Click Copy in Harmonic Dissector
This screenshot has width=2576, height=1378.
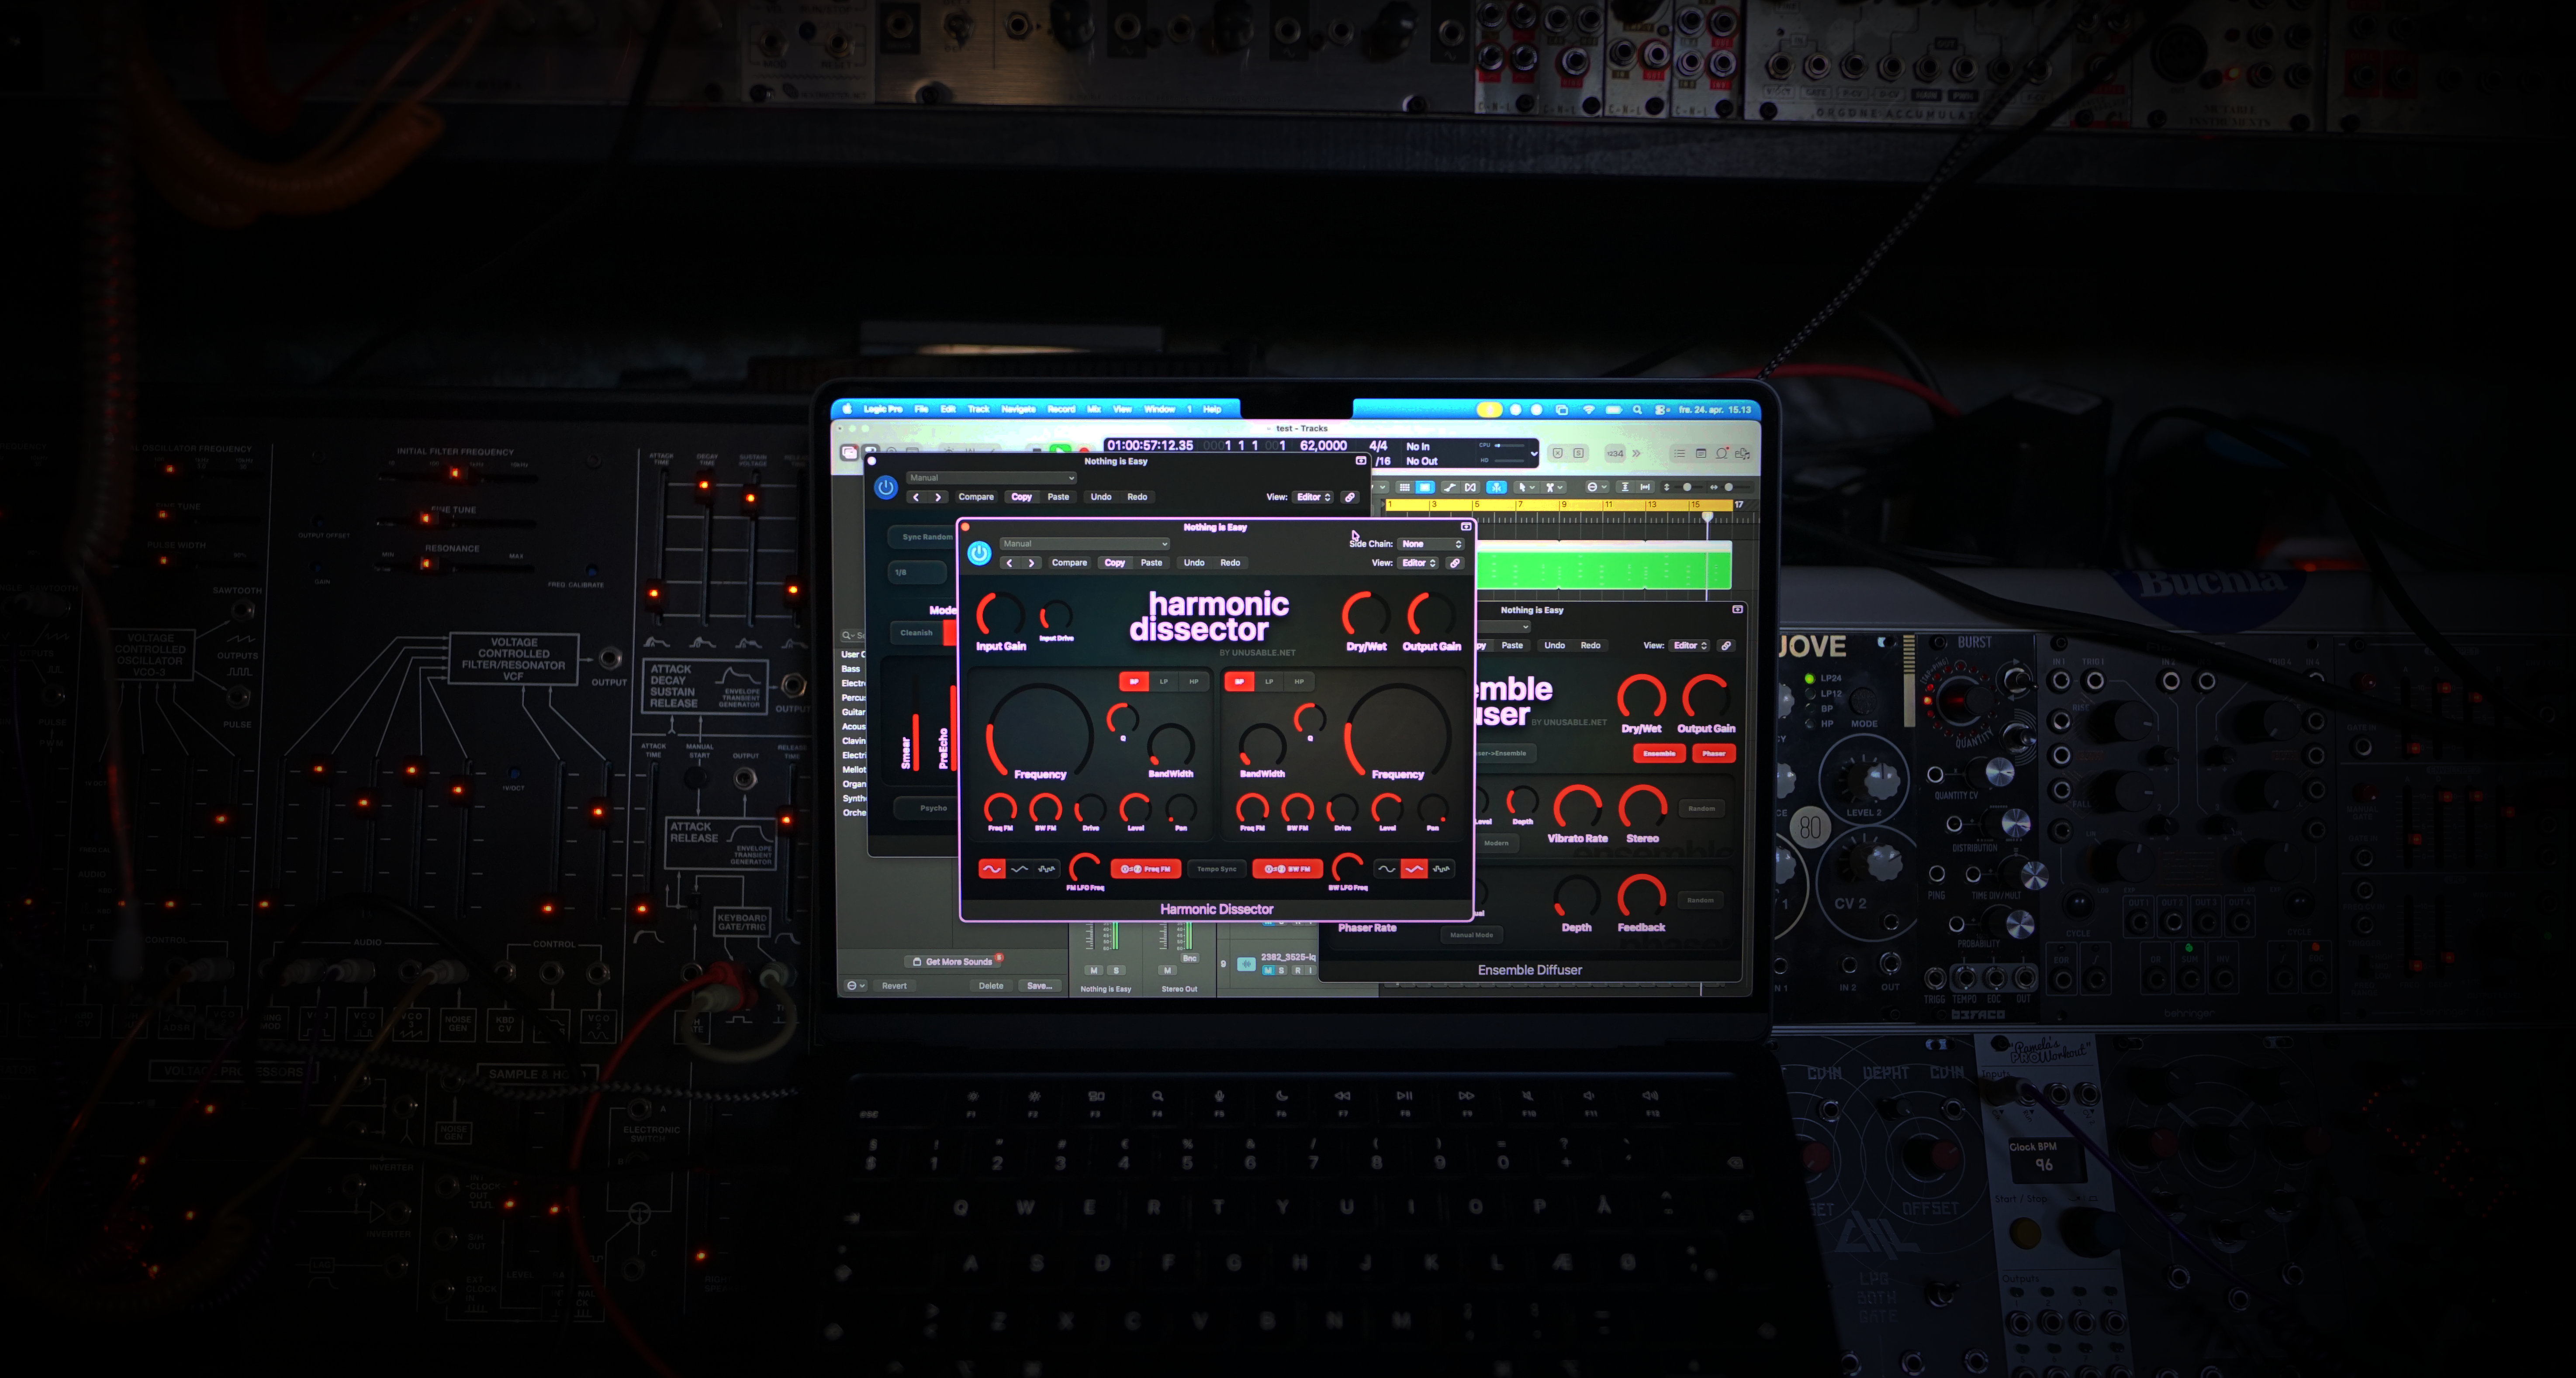pyautogui.click(x=1115, y=562)
